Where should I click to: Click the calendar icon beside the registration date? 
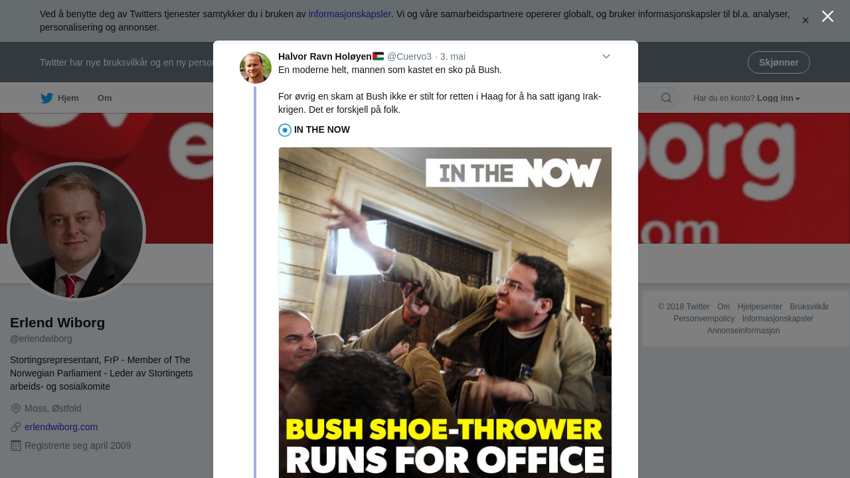[x=16, y=445]
